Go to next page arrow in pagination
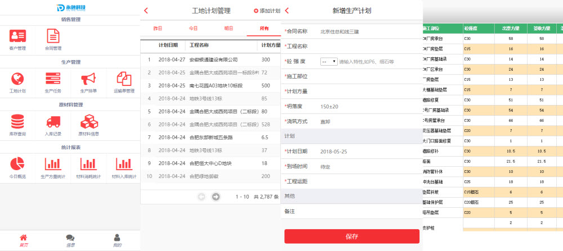This screenshot has width=563, height=251. tap(216, 197)
